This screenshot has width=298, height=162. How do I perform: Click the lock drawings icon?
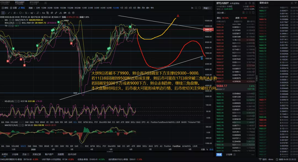69,13
